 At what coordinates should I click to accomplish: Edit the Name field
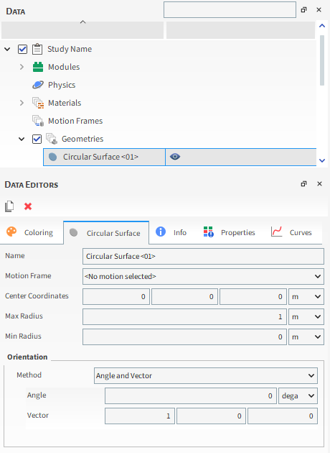pos(203,256)
